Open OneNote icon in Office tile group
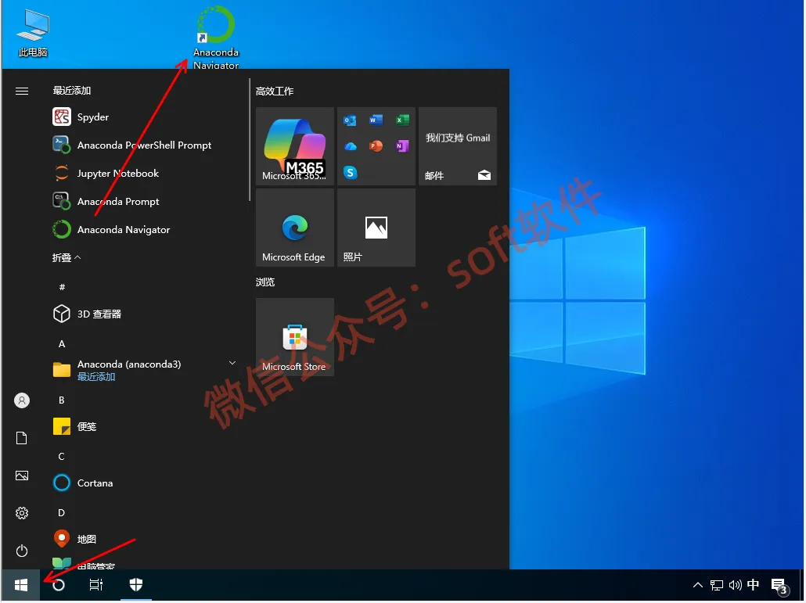806x603 pixels. pyautogui.click(x=402, y=146)
